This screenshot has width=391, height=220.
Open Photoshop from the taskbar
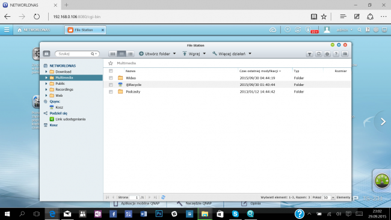pos(159,214)
